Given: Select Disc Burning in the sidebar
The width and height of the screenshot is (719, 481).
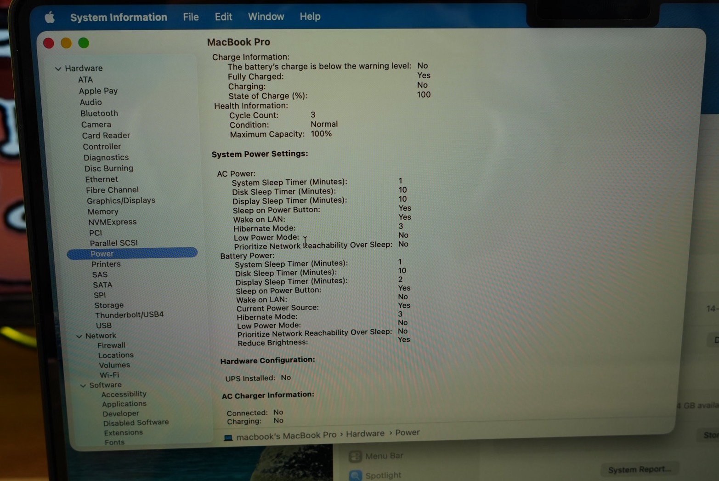Looking at the screenshot, I should point(109,168).
